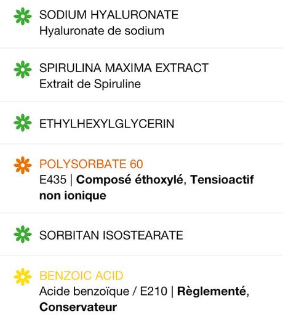Click the 'Hyaluronate de sodium' subtitle

point(102,31)
